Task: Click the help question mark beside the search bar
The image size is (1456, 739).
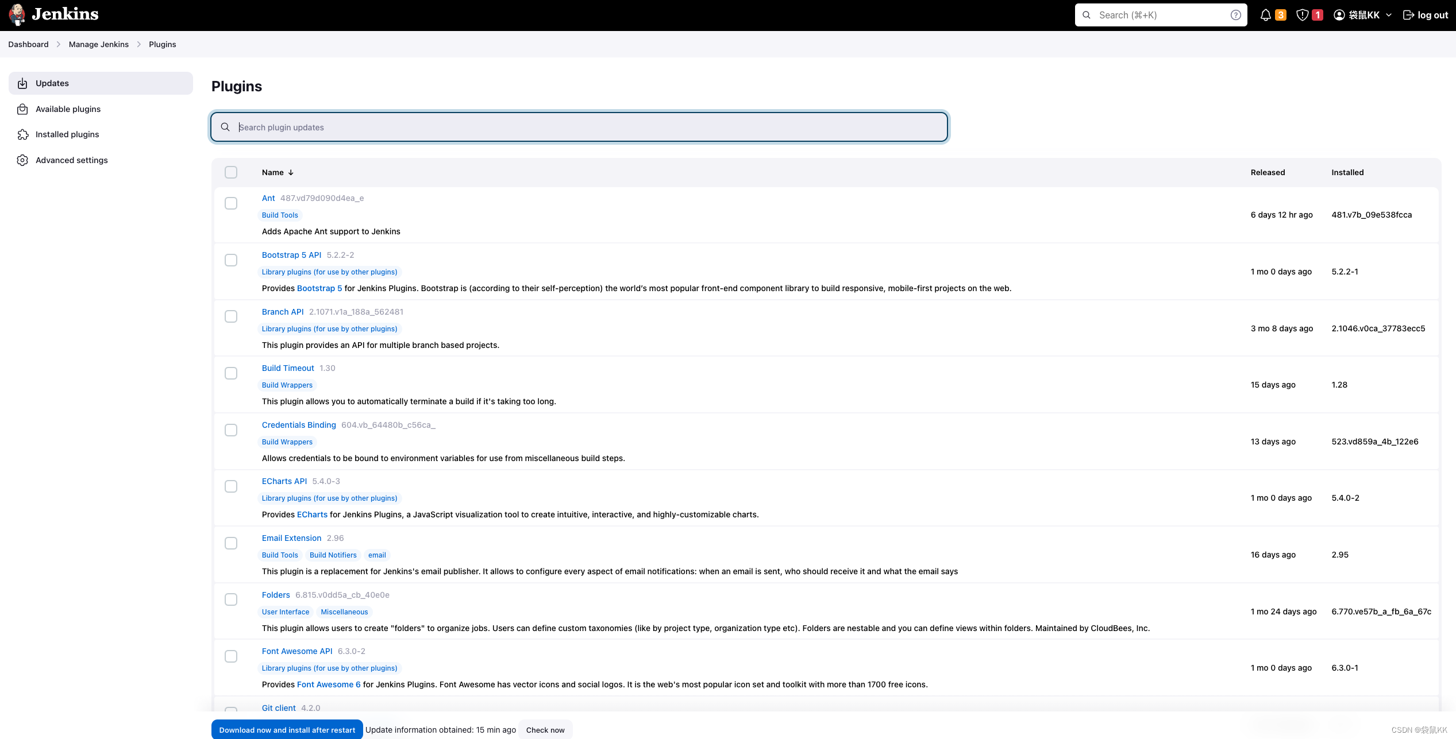Action: point(1235,14)
